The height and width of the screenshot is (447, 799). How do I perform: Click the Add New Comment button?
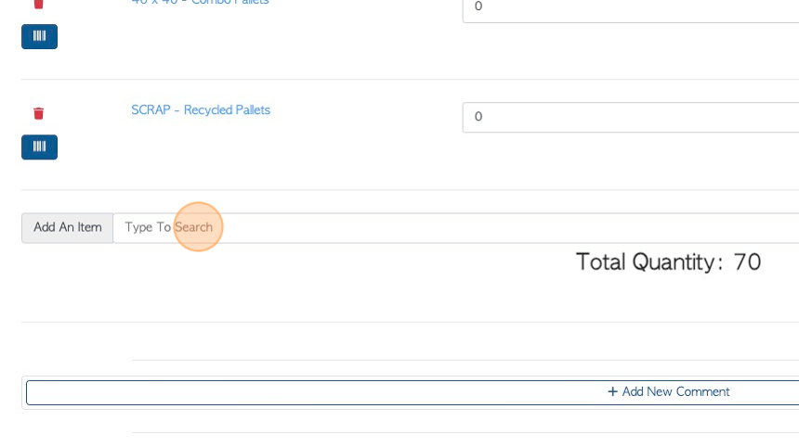coord(413,392)
